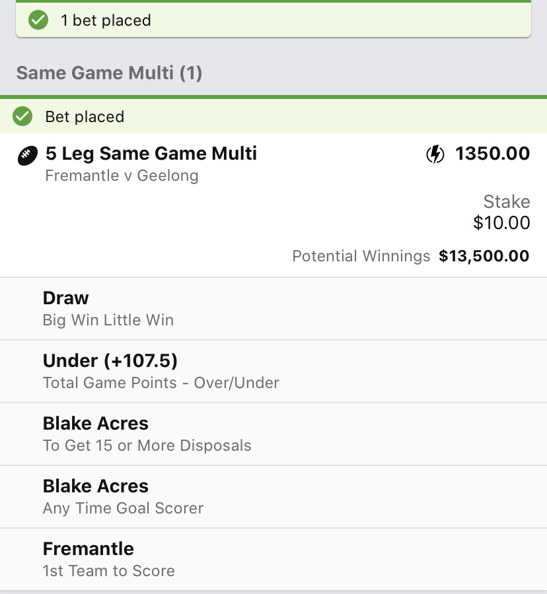547x594 pixels.
Task: Select the Under (+107.5) total points leg
Action: pos(273,372)
